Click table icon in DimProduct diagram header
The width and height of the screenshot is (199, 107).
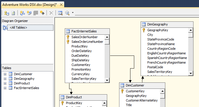click(62, 97)
